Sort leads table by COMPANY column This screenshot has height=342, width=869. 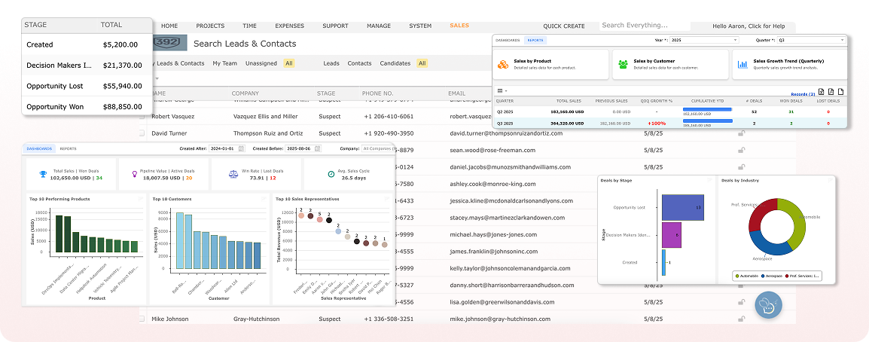point(245,93)
